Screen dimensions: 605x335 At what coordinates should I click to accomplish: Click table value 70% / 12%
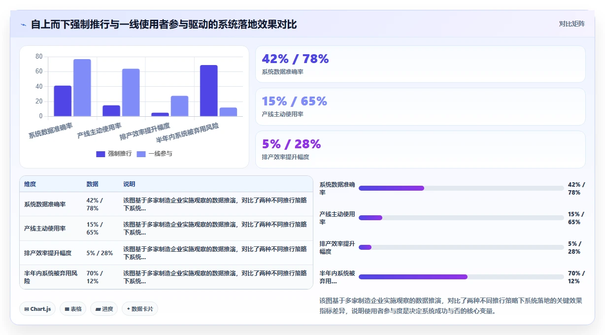(95, 277)
